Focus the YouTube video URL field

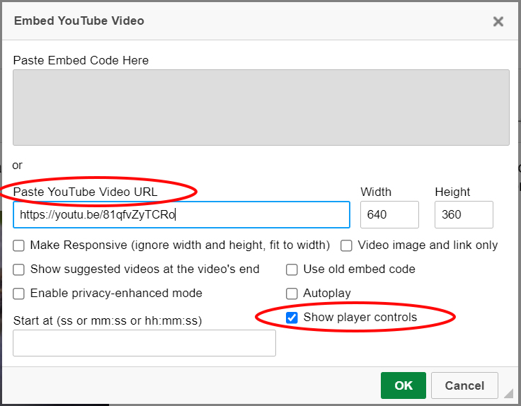[x=181, y=214]
